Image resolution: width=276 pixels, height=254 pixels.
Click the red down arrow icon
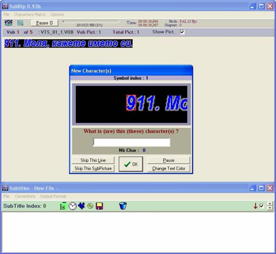coord(255,206)
